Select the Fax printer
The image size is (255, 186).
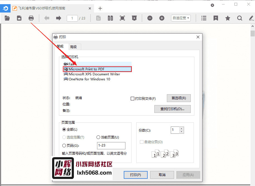pyautogui.click(x=97, y=64)
